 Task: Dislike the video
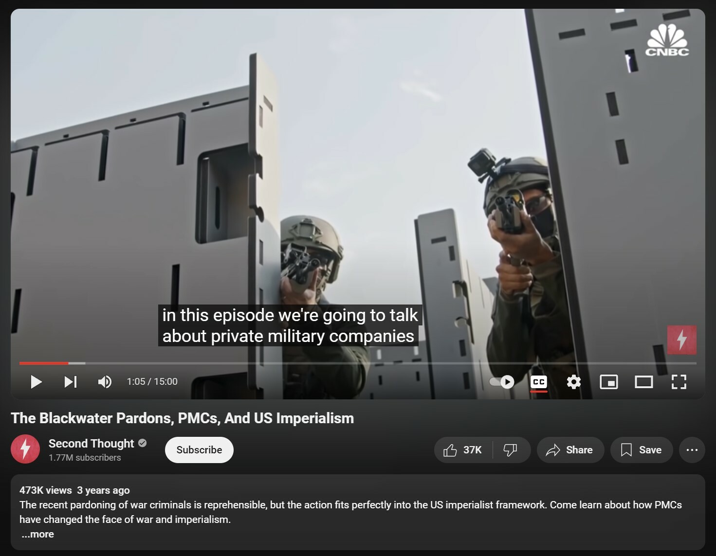pyautogui.click(x=511, y=450)
